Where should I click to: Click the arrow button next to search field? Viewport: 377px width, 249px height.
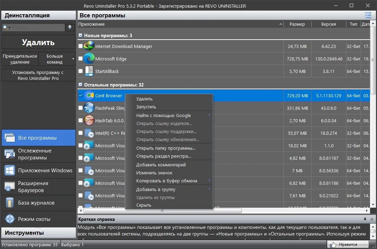point(70,27)
